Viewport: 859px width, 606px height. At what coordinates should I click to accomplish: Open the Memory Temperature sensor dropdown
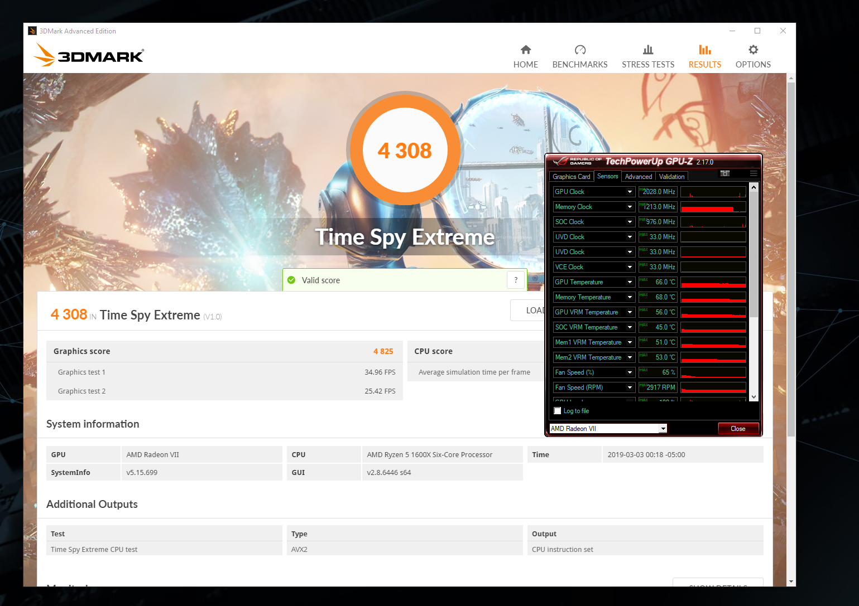click(630, 297)
